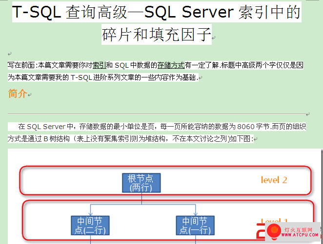Image resolution: width=323 pixels, height=244 pixels.
Task: Click the level 2 label
Action: [274, 180]
